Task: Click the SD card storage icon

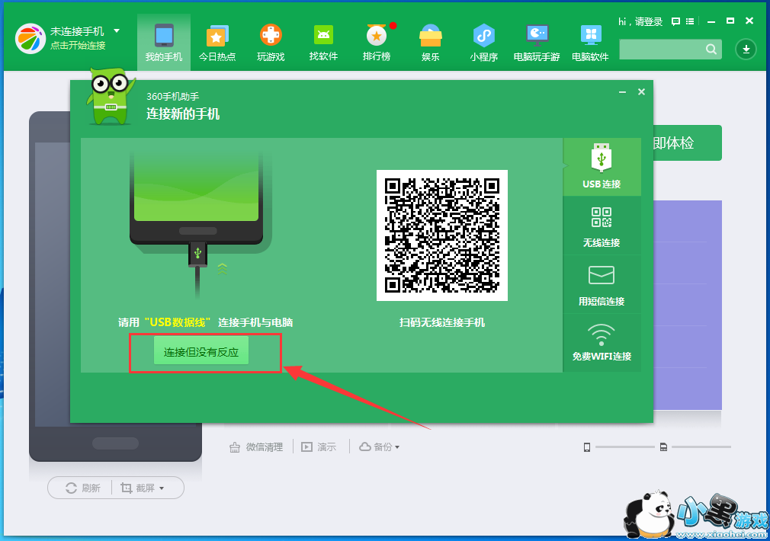Action: pos(663,447)
